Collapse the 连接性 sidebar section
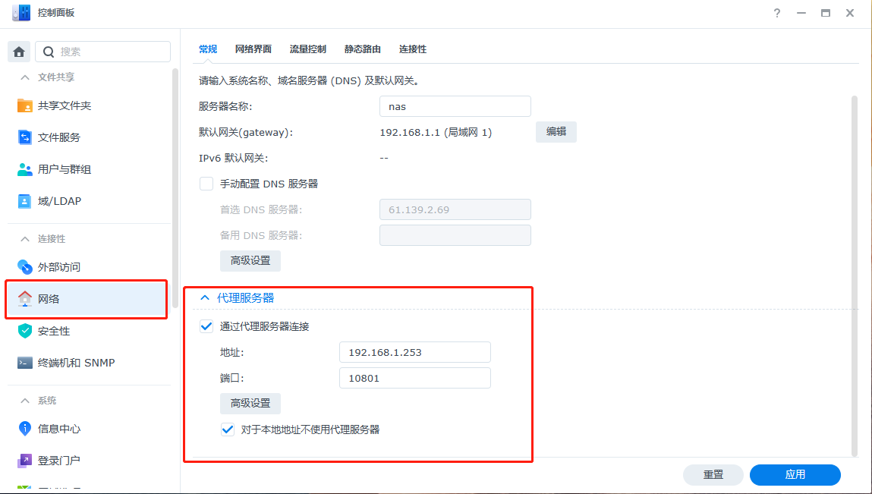This screenshot has width=872, height=494. pos(24,239)
